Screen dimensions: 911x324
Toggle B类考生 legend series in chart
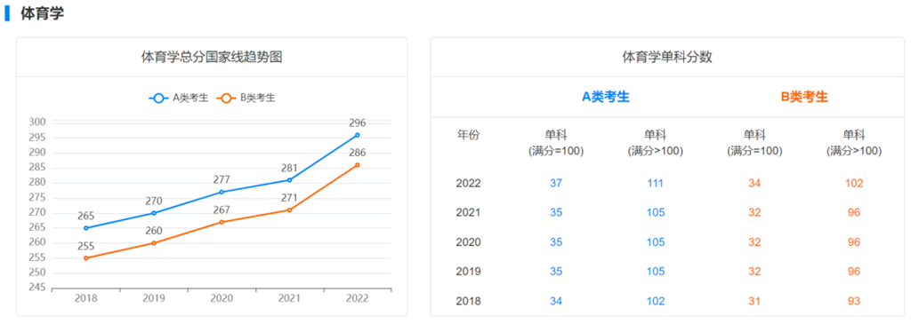point(246,98)
